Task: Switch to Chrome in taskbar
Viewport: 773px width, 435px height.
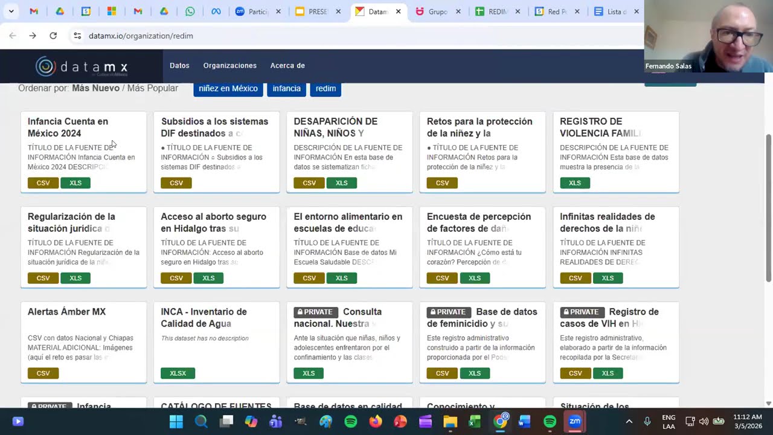Action: pyautogui.click(x=500, y=421)
